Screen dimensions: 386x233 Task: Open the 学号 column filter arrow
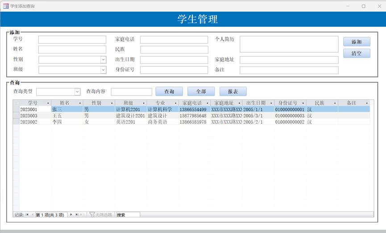[48, 103]
